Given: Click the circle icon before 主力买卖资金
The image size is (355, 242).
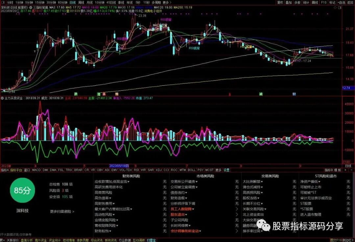Looking at the screenshot, I should coord(2,99).
